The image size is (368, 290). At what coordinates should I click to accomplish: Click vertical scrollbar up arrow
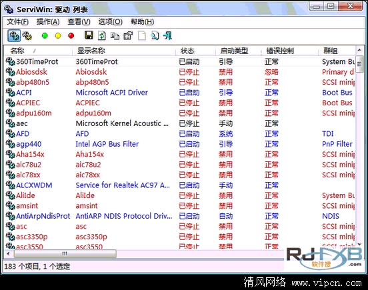pos(359,50)
